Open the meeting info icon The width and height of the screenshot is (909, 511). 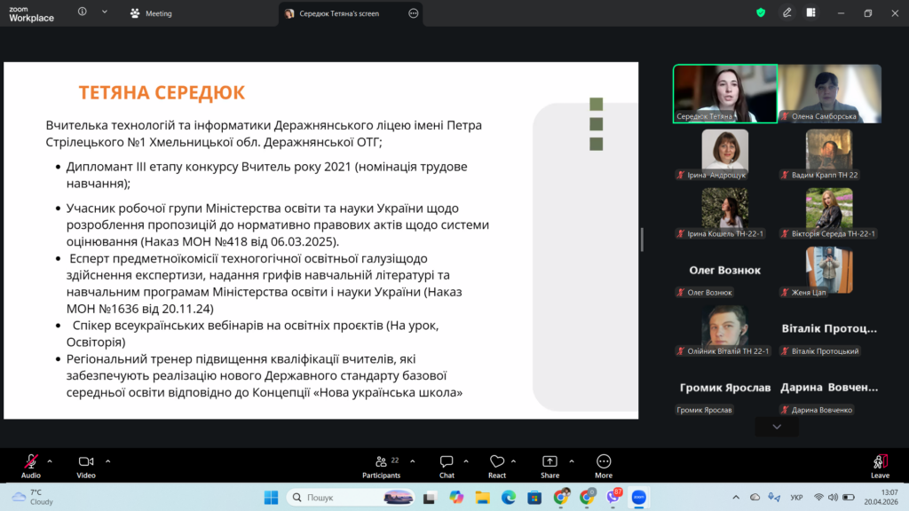(x=83, y=13)
